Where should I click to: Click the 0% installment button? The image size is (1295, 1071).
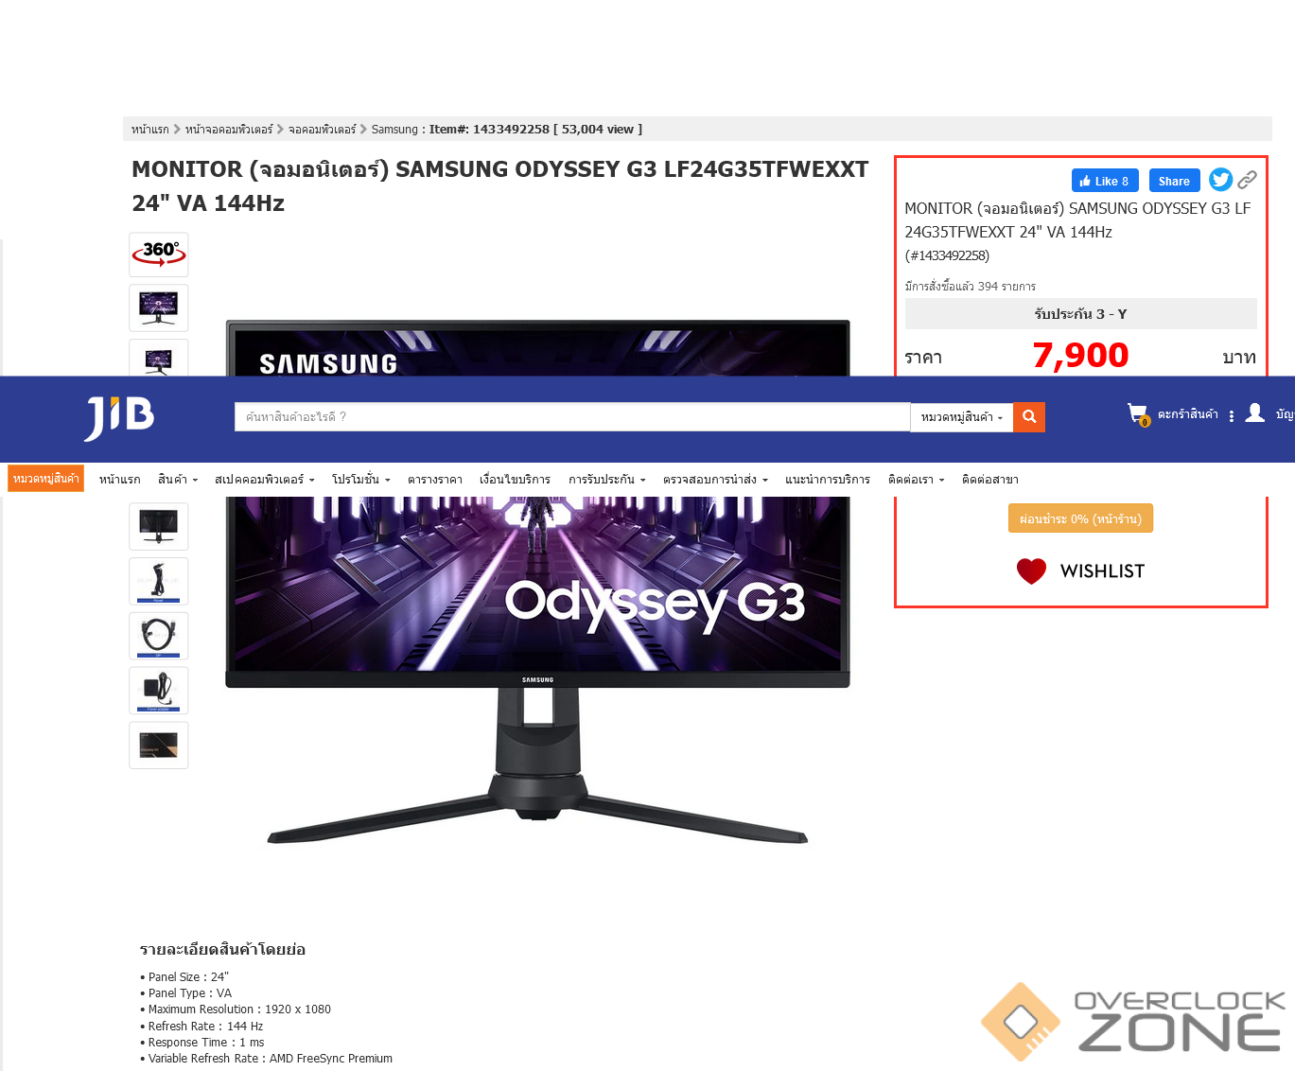pyautogui.click(x=1080, y=518)
